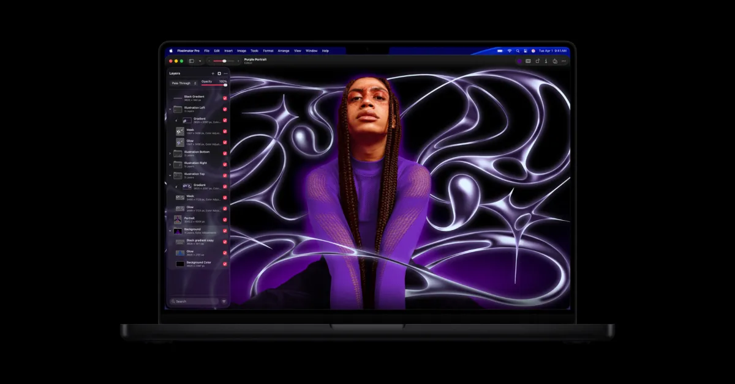Image resolution: width=735 pixels, height=384 pixels.
Task: Add a new layer with the plus icon
Action: tap(213, 73)
